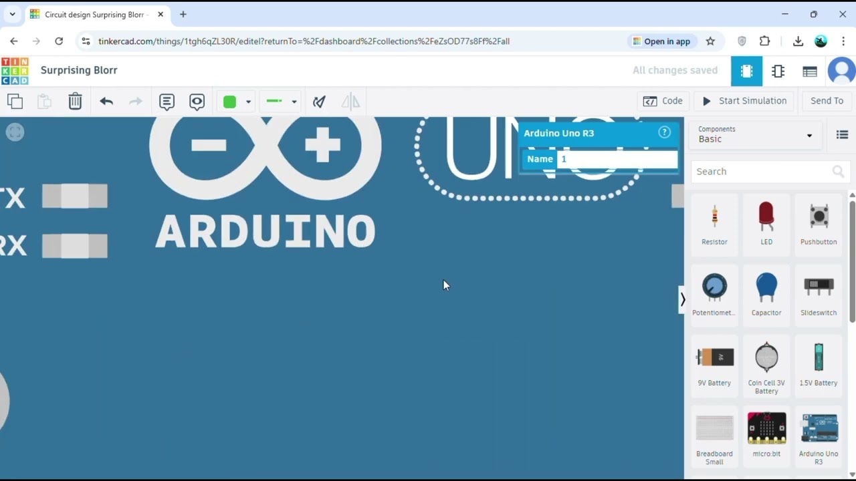Viewport: 856px width, 481px height.
Task: Click the Paste icon in toolbar
Action: (44, 102)
